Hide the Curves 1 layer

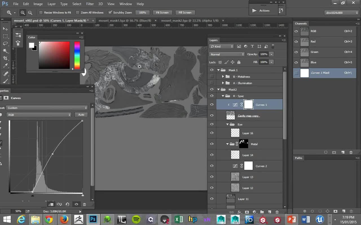click(x=212, y=105)
